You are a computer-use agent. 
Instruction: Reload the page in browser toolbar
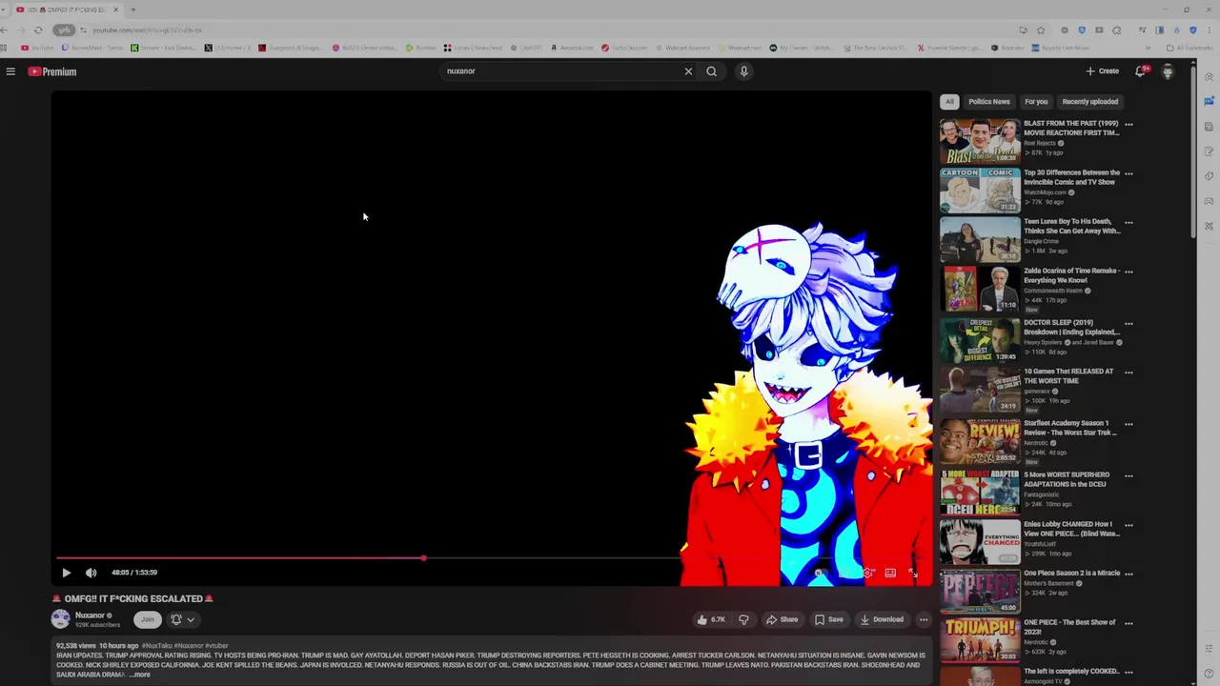[38, 30]
